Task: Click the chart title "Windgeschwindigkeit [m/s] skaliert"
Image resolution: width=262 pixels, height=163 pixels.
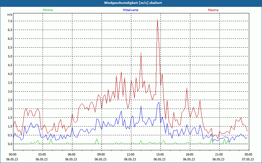Action: tap(133, 3)
